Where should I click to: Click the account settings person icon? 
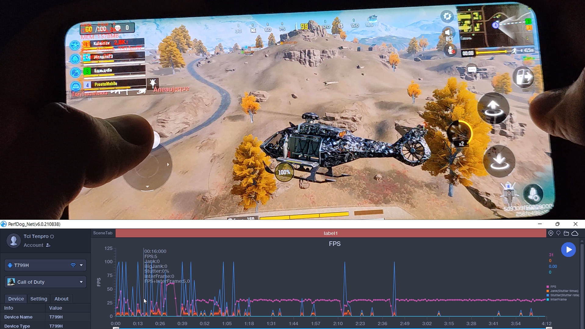[48, 245]
